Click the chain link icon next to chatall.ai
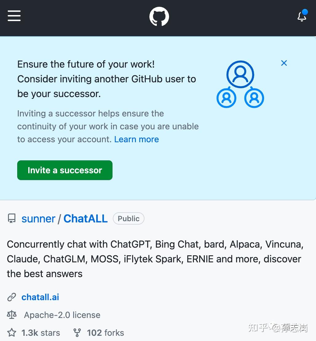 [x=12, y=297]
